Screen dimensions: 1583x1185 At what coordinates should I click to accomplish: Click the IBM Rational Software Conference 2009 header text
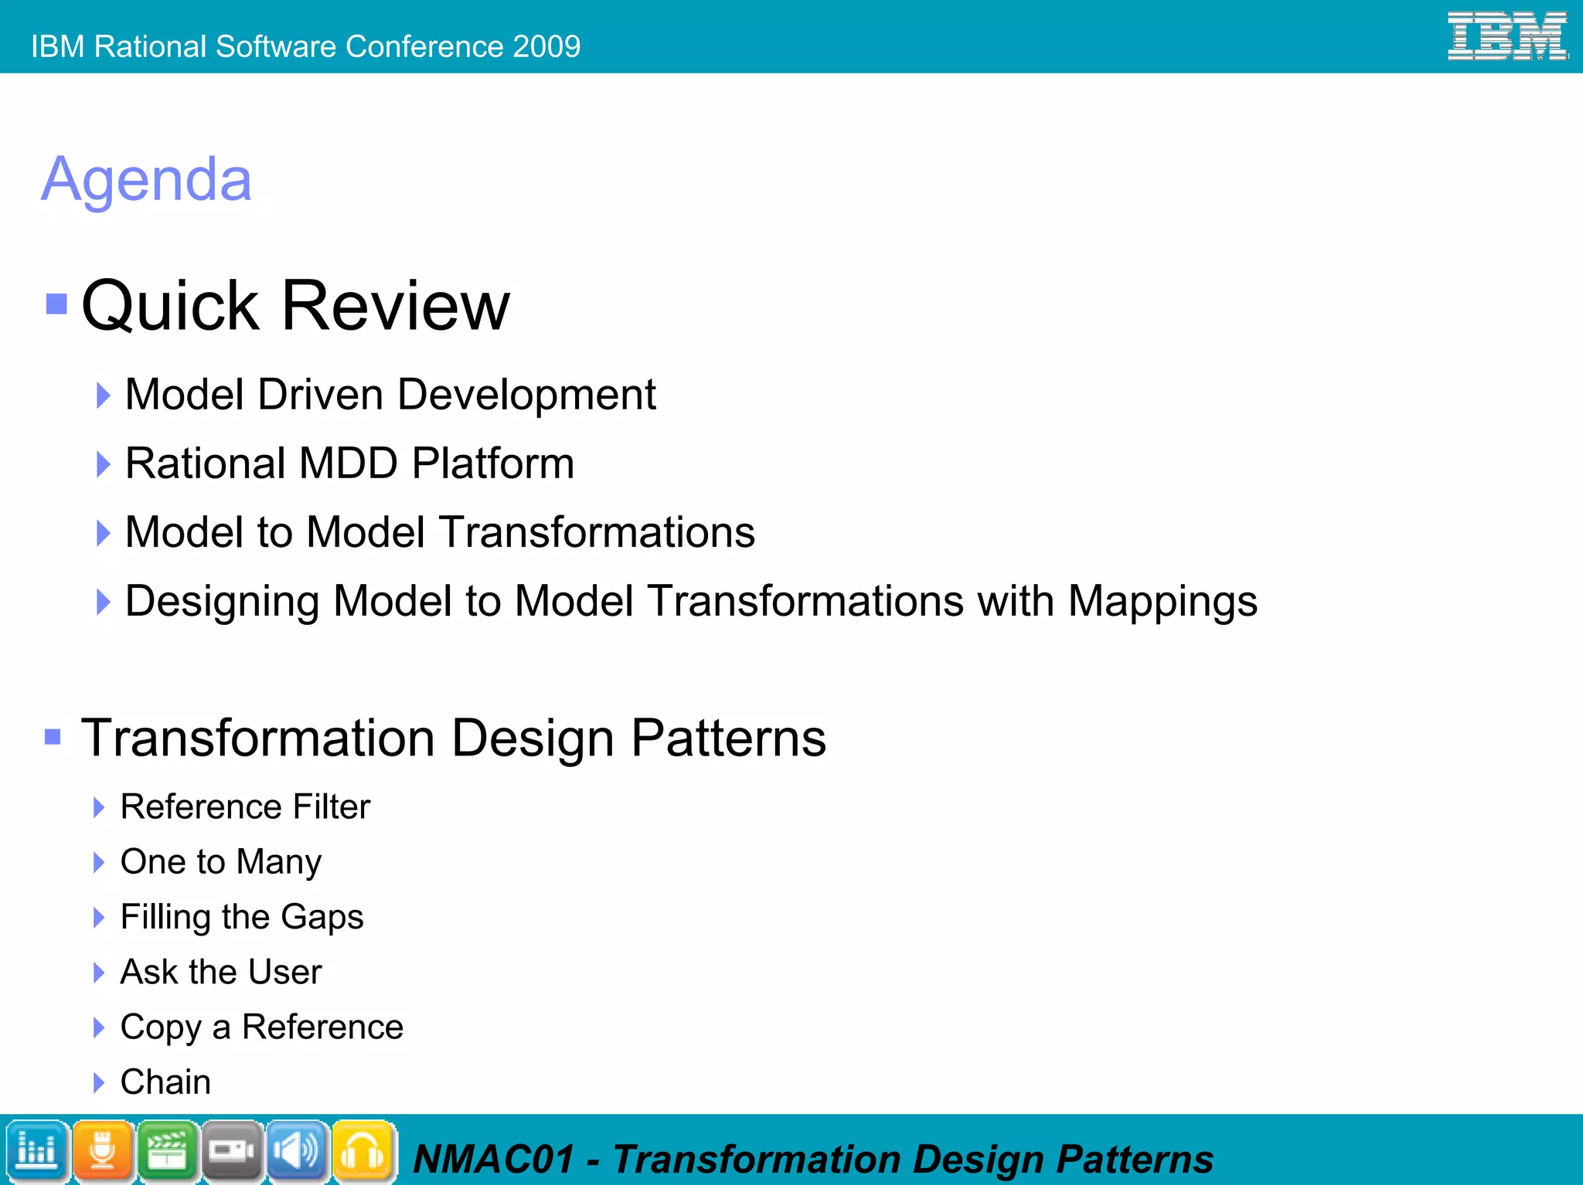[305, 46]
